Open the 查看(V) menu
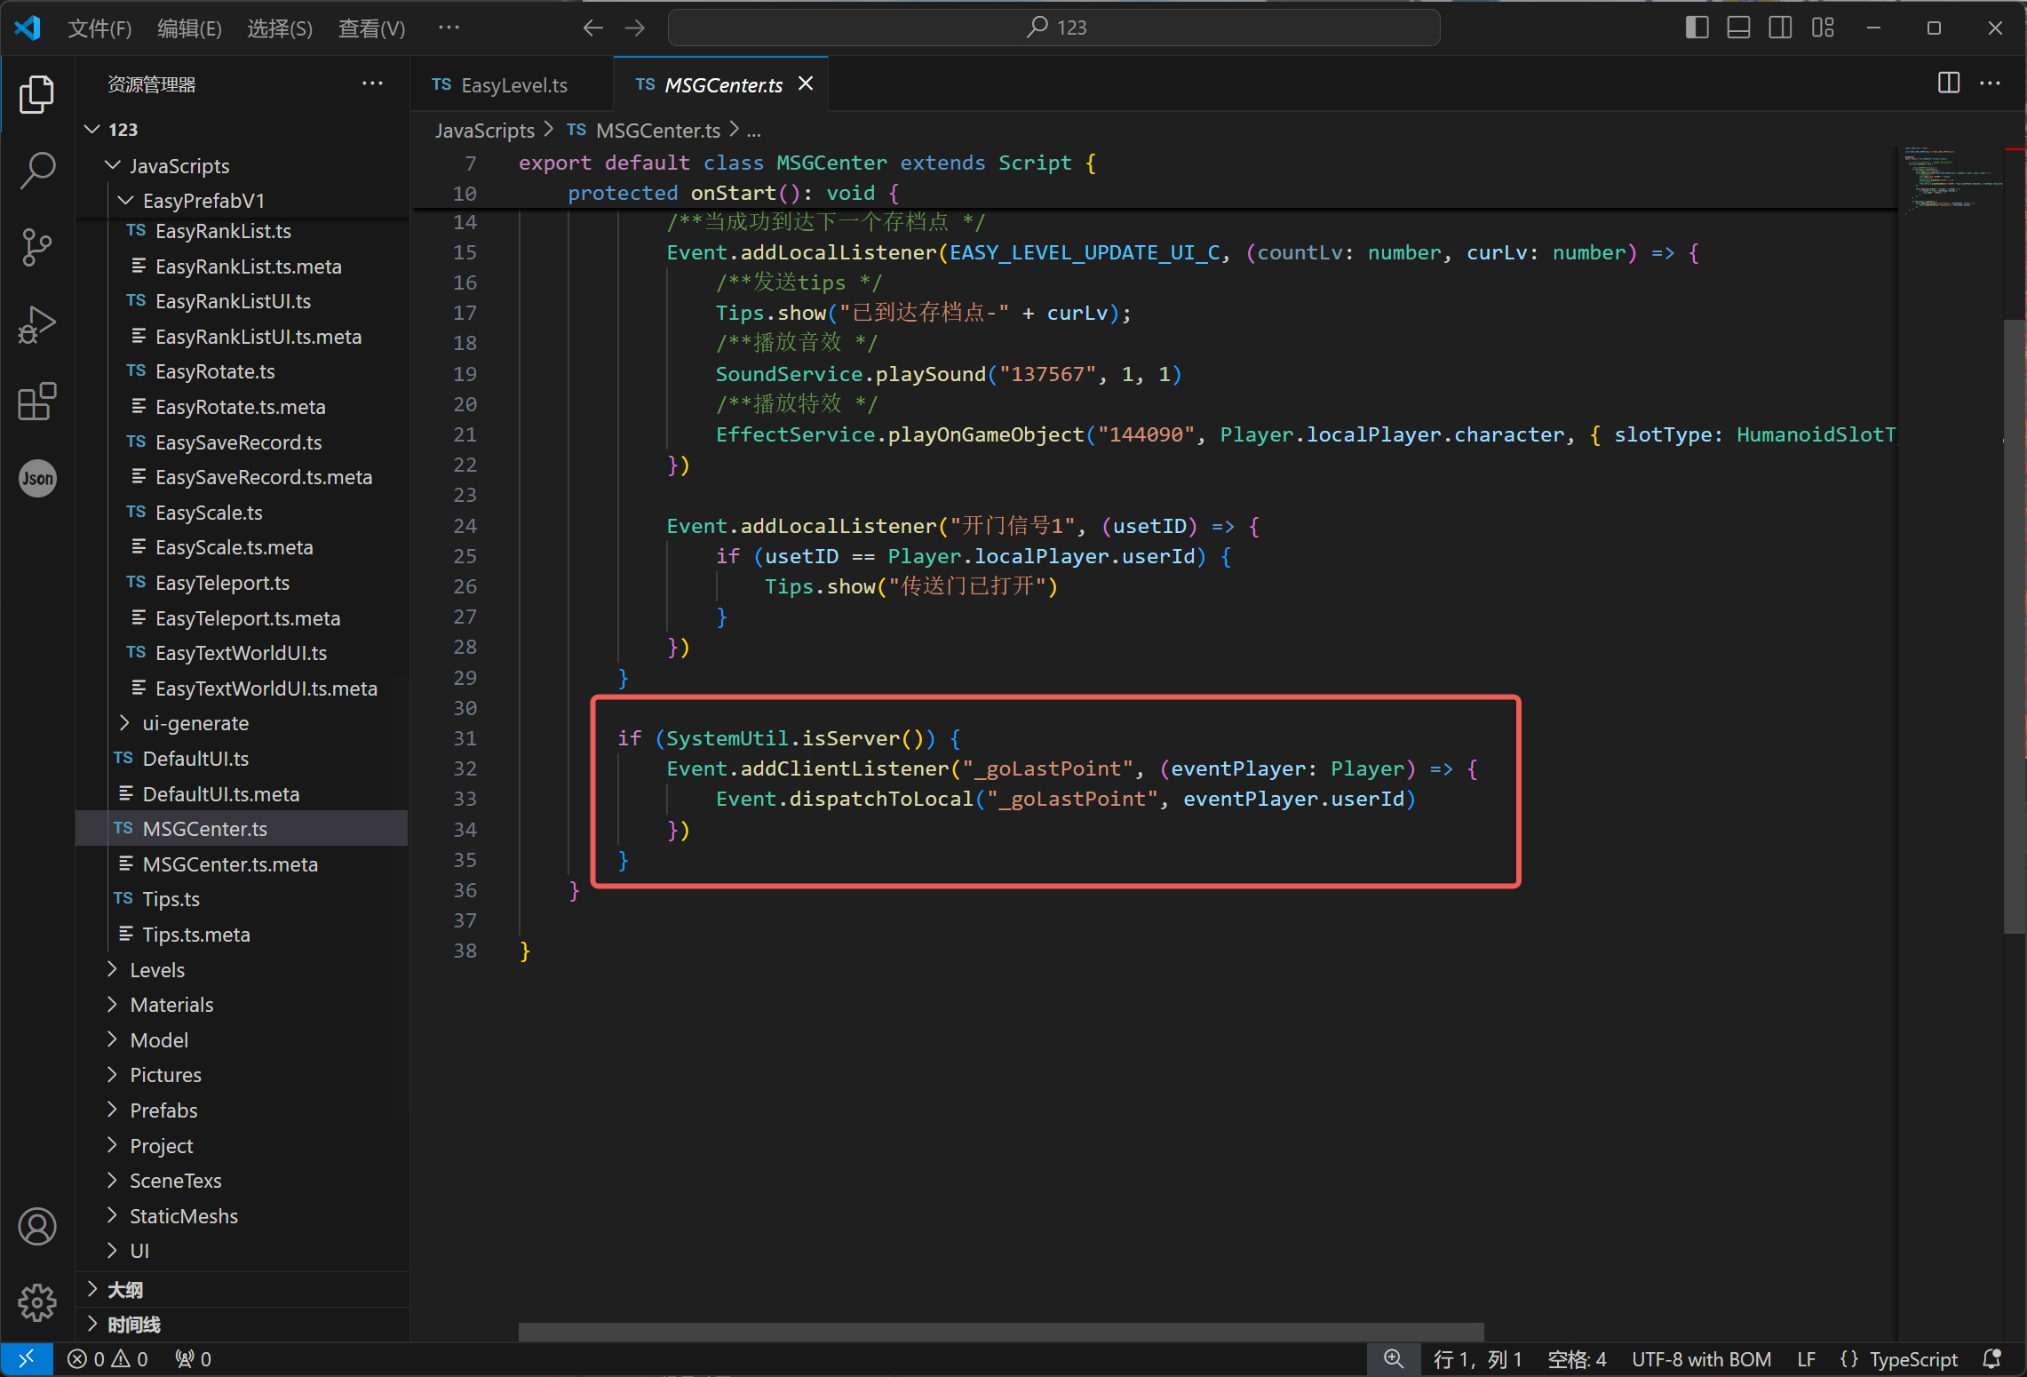Viewport: 2027px width, 1377px height. [371, 28]
